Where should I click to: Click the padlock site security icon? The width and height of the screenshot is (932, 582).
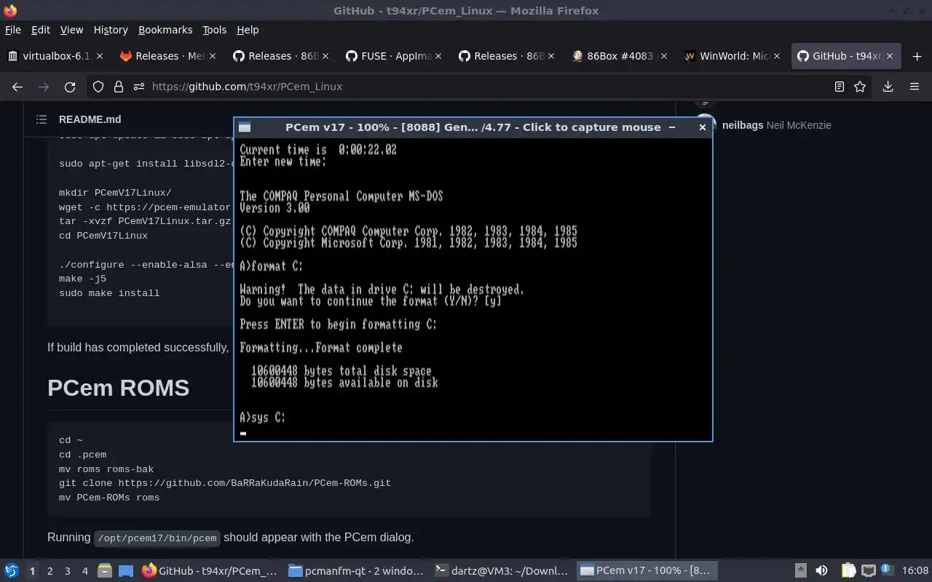tap(119, 87)
